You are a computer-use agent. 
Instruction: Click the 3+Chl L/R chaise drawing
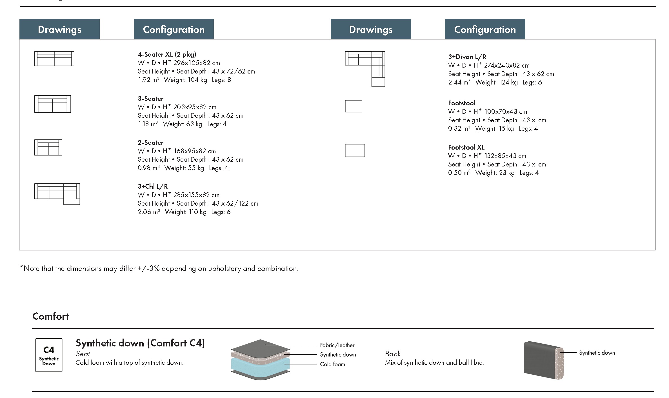click(x=57, y=194)
